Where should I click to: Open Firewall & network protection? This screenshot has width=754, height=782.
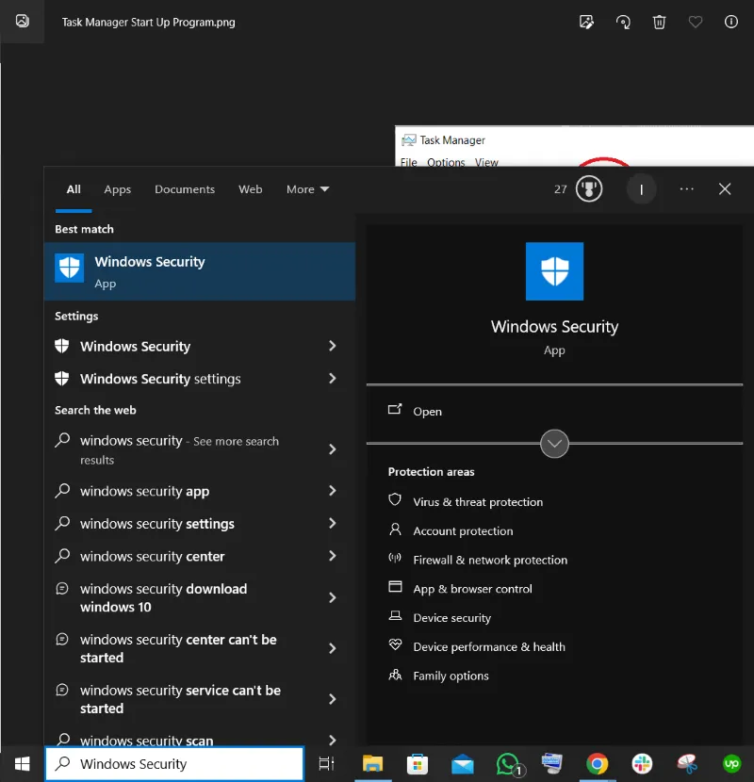coord(489,560)
